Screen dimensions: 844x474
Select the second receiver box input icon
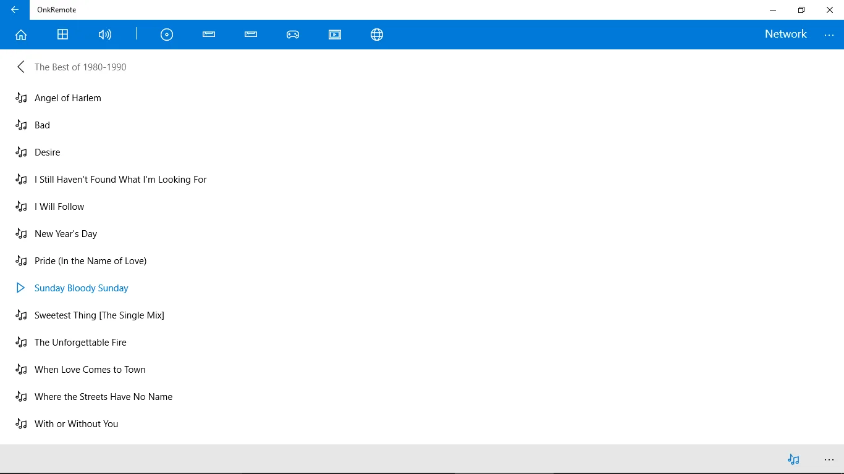251,35
